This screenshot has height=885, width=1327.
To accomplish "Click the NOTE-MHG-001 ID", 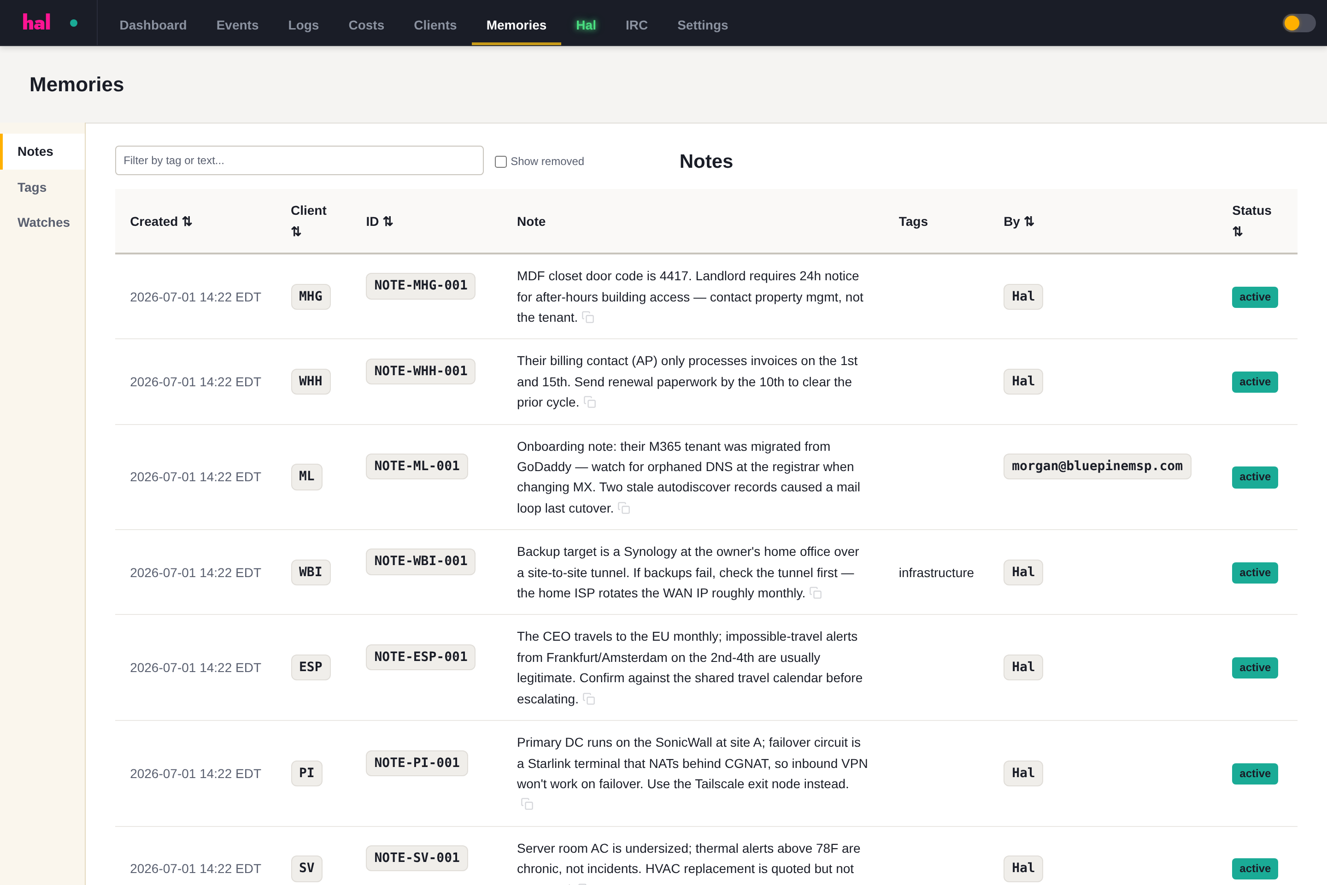I will tap(420, 286).
